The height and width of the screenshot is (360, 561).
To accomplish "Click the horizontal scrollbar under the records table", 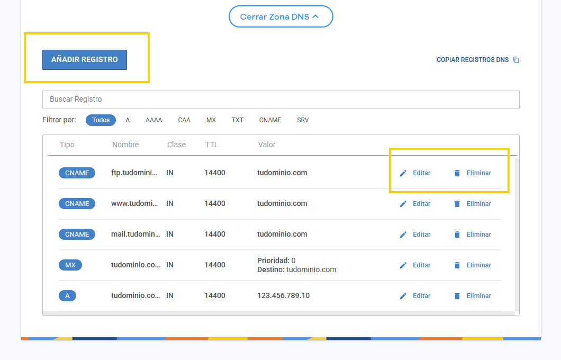I will (279, 313).
